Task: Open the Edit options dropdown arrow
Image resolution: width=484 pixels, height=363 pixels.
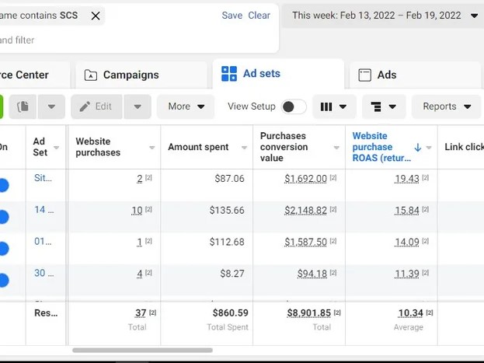Action: tap(138, 106)
